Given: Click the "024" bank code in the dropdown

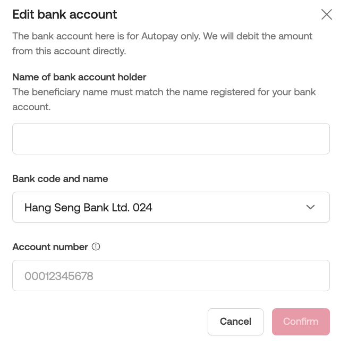Looking at the screenshot, I should 142,208.
